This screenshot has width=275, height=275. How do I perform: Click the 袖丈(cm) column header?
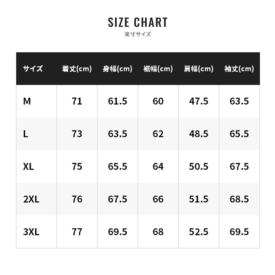tap(239, 69)
